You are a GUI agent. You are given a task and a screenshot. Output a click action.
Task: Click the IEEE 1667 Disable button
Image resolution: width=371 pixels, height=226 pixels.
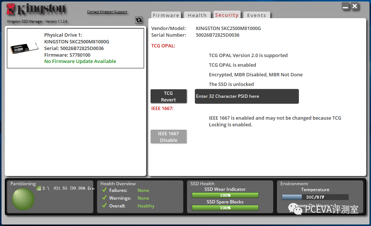click(168, 137)
